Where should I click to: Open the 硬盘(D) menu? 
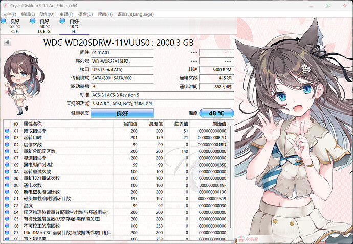85,14
